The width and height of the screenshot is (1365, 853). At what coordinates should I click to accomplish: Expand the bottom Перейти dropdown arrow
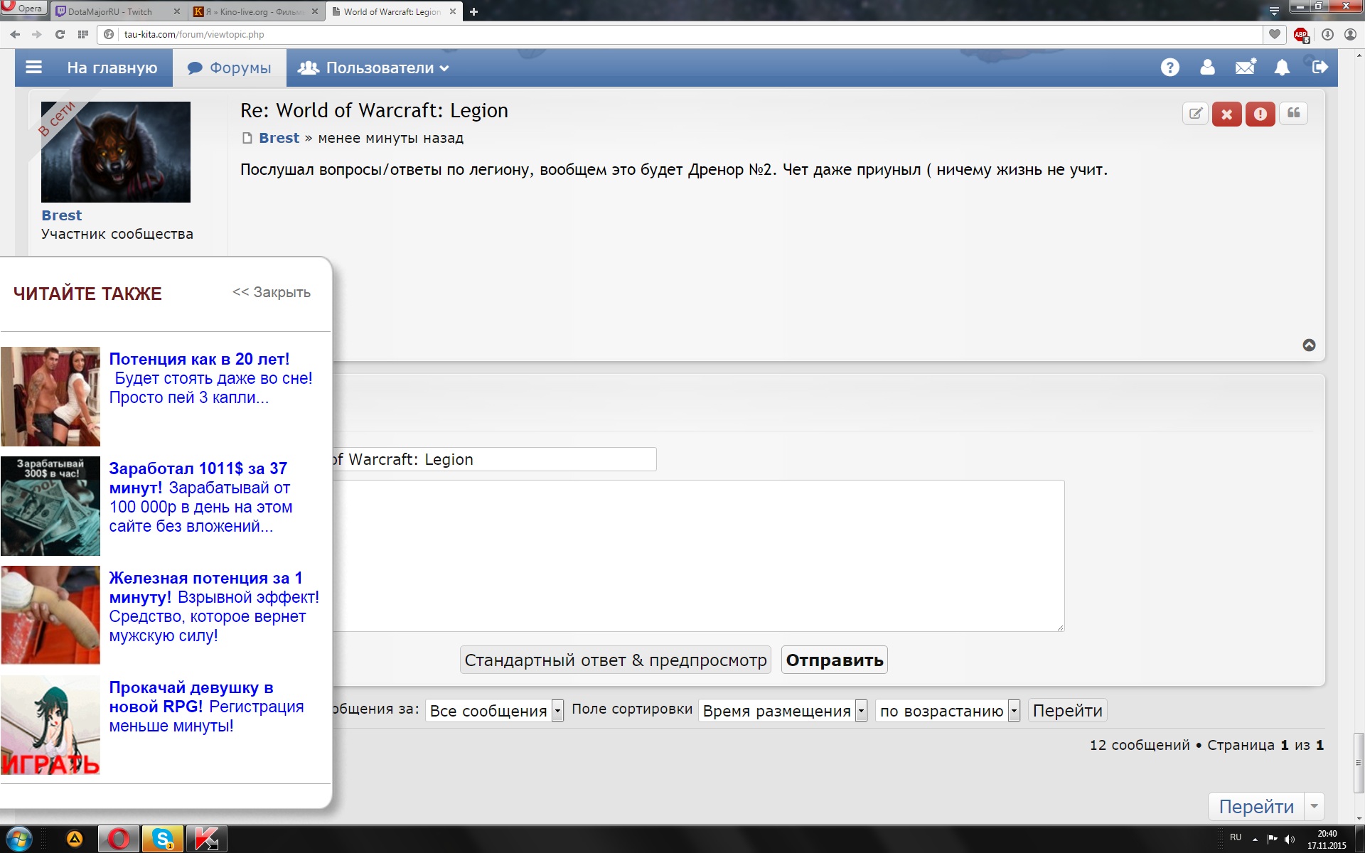pyautogui.click(x=1315, y=807)
